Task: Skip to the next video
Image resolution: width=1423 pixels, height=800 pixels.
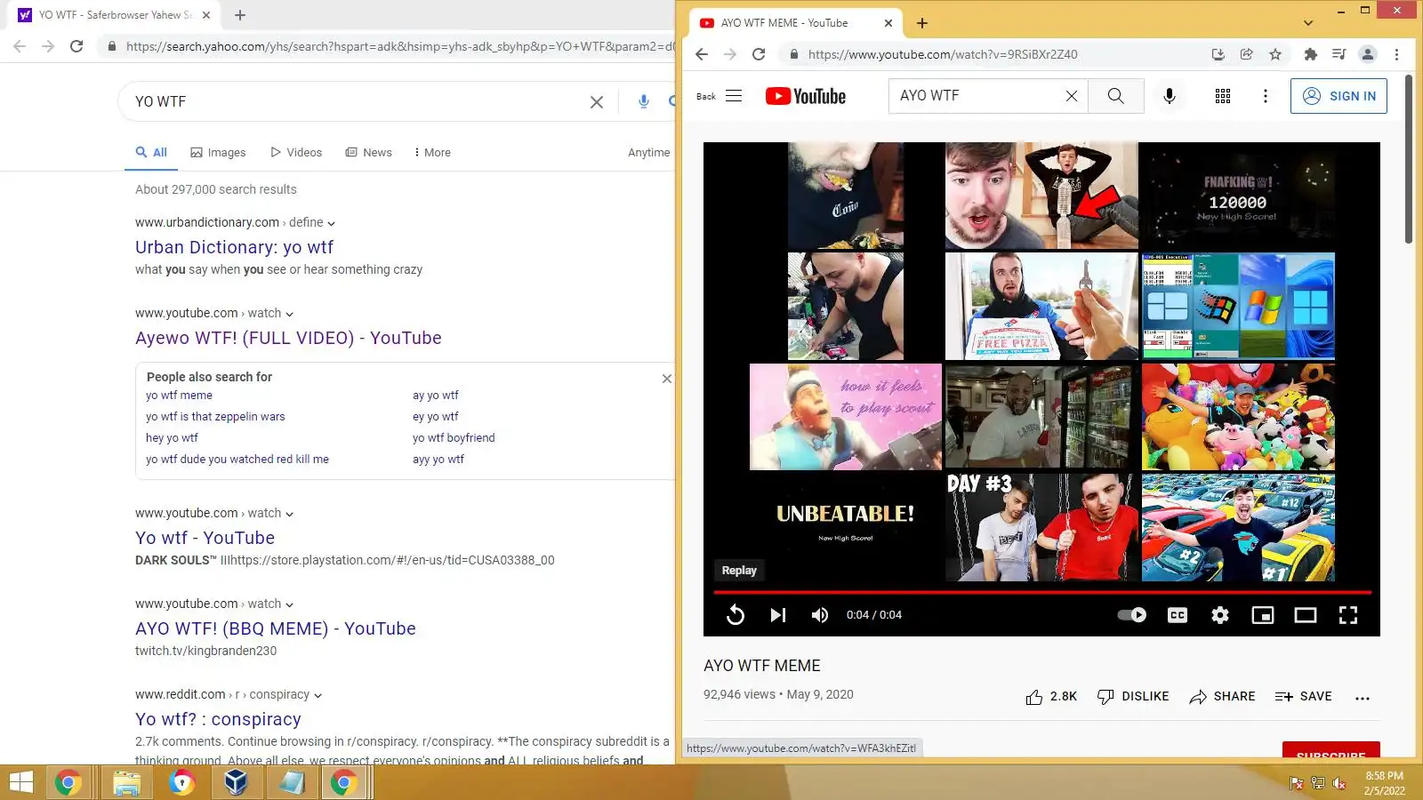Action: tap(778, 615)
